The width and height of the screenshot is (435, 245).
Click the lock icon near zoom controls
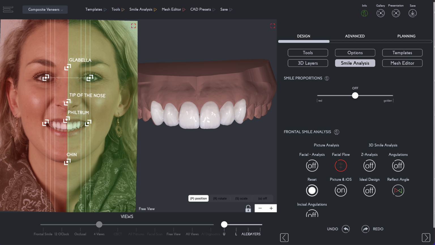[x=248, y=208]
